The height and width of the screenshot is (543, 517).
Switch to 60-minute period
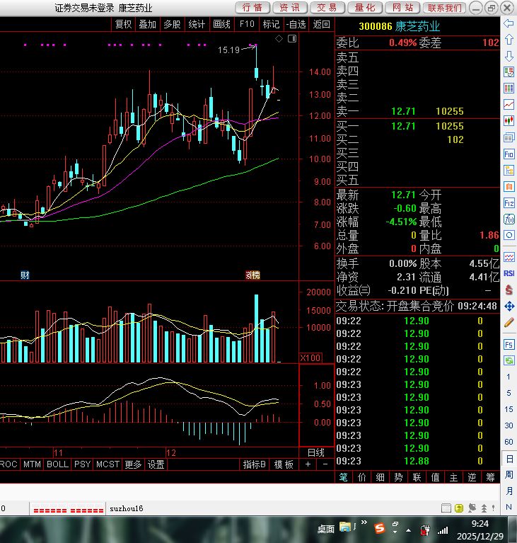coord(509,442)
